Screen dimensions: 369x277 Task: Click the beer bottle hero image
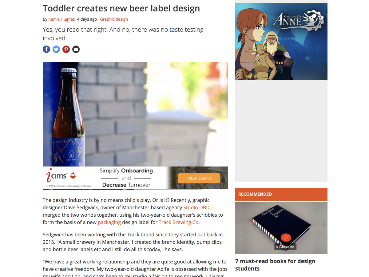tap(135, 114)
